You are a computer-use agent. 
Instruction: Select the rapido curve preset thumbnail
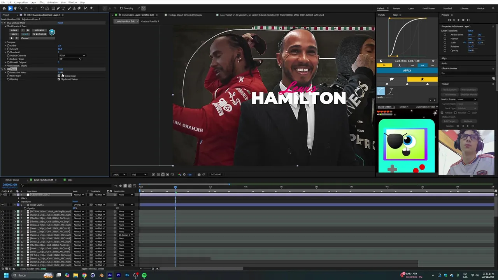point(381,91)
